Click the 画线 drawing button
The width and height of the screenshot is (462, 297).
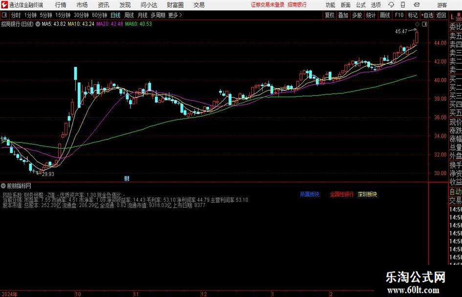click(x=385, y=15)
